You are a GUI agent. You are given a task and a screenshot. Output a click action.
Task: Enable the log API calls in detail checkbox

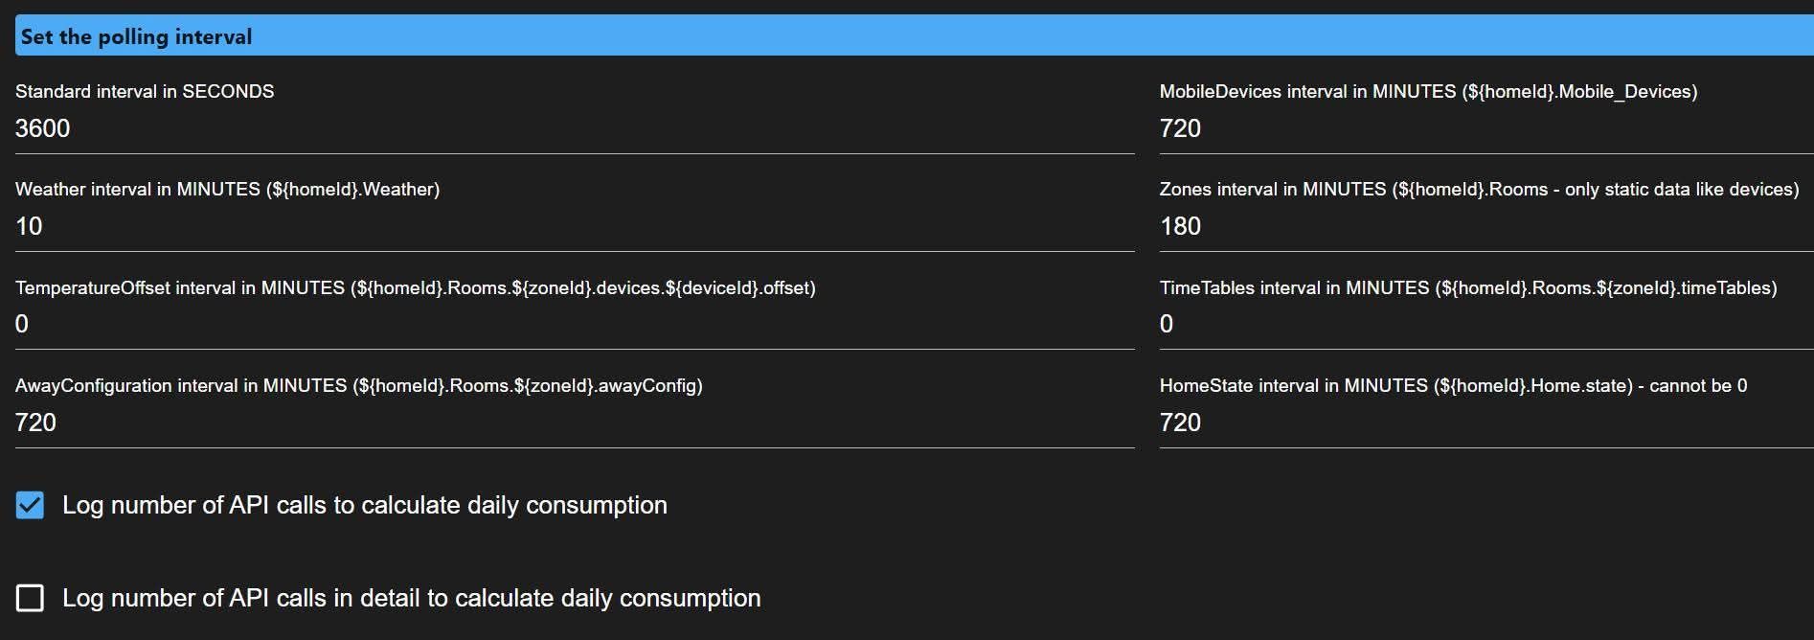pos(30,598)
